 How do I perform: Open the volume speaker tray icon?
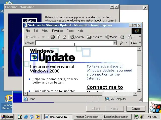coord(142,117)
